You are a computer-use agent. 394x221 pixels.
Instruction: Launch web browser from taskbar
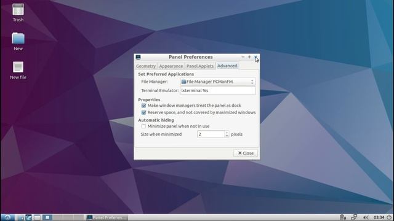29,217
